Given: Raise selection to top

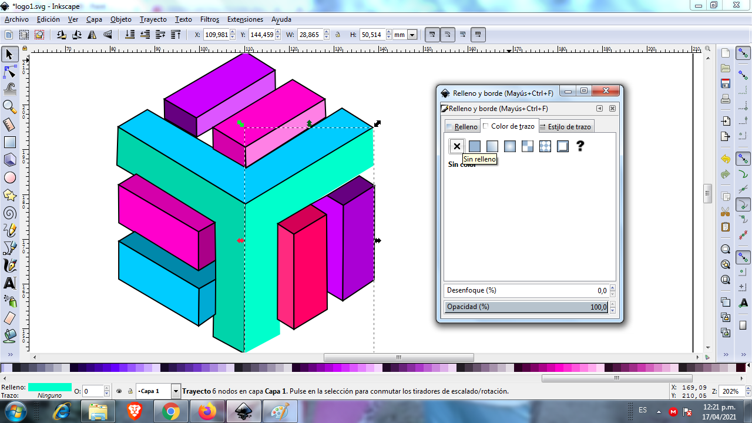Looking at the screenshot, I should [x=175, y=35].
